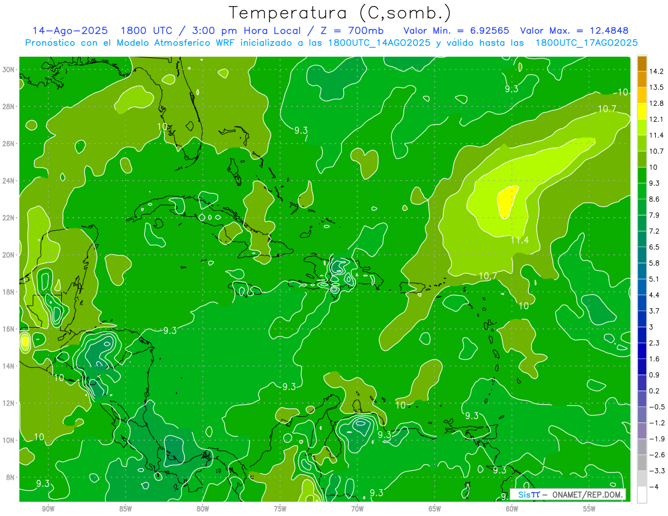Image resolution: width=668 pixels, height=516 pixels.
Task: Click the bright yellow swatch between 12.8 and 12.1
Action: coord(642,111)
